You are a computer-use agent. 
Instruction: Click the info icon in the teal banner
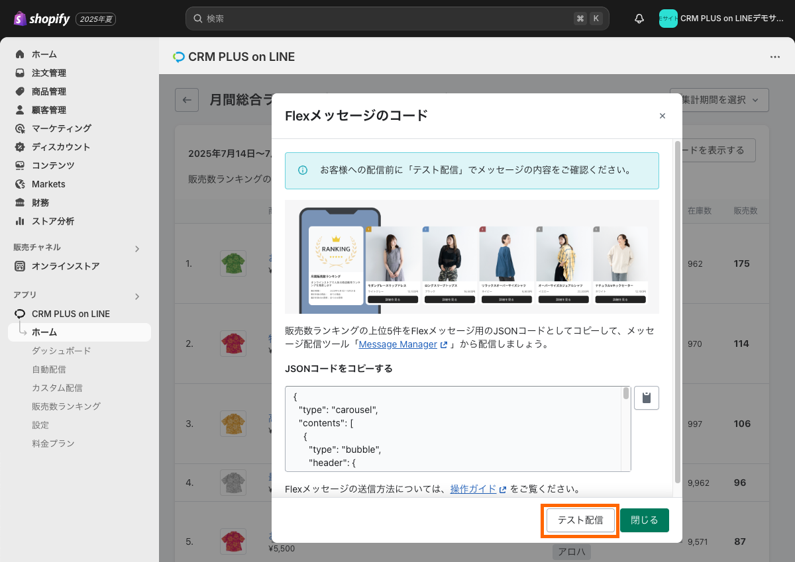(303, 170)
